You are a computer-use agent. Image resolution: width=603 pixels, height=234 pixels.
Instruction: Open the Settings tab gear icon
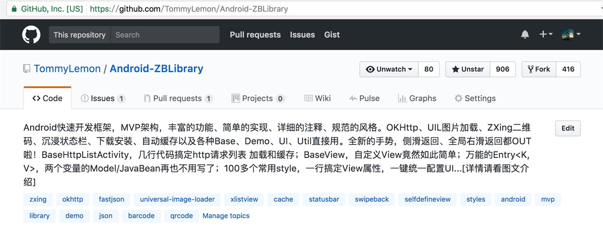point(458,98)
